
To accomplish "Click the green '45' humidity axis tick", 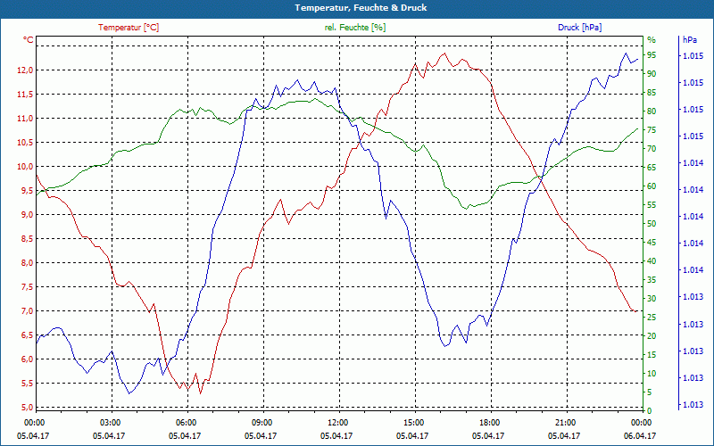I will 652,243.
